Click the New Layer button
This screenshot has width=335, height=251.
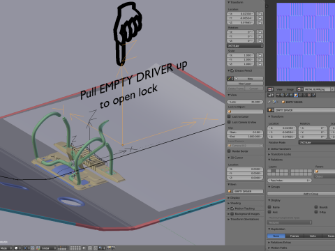point(245,84)
